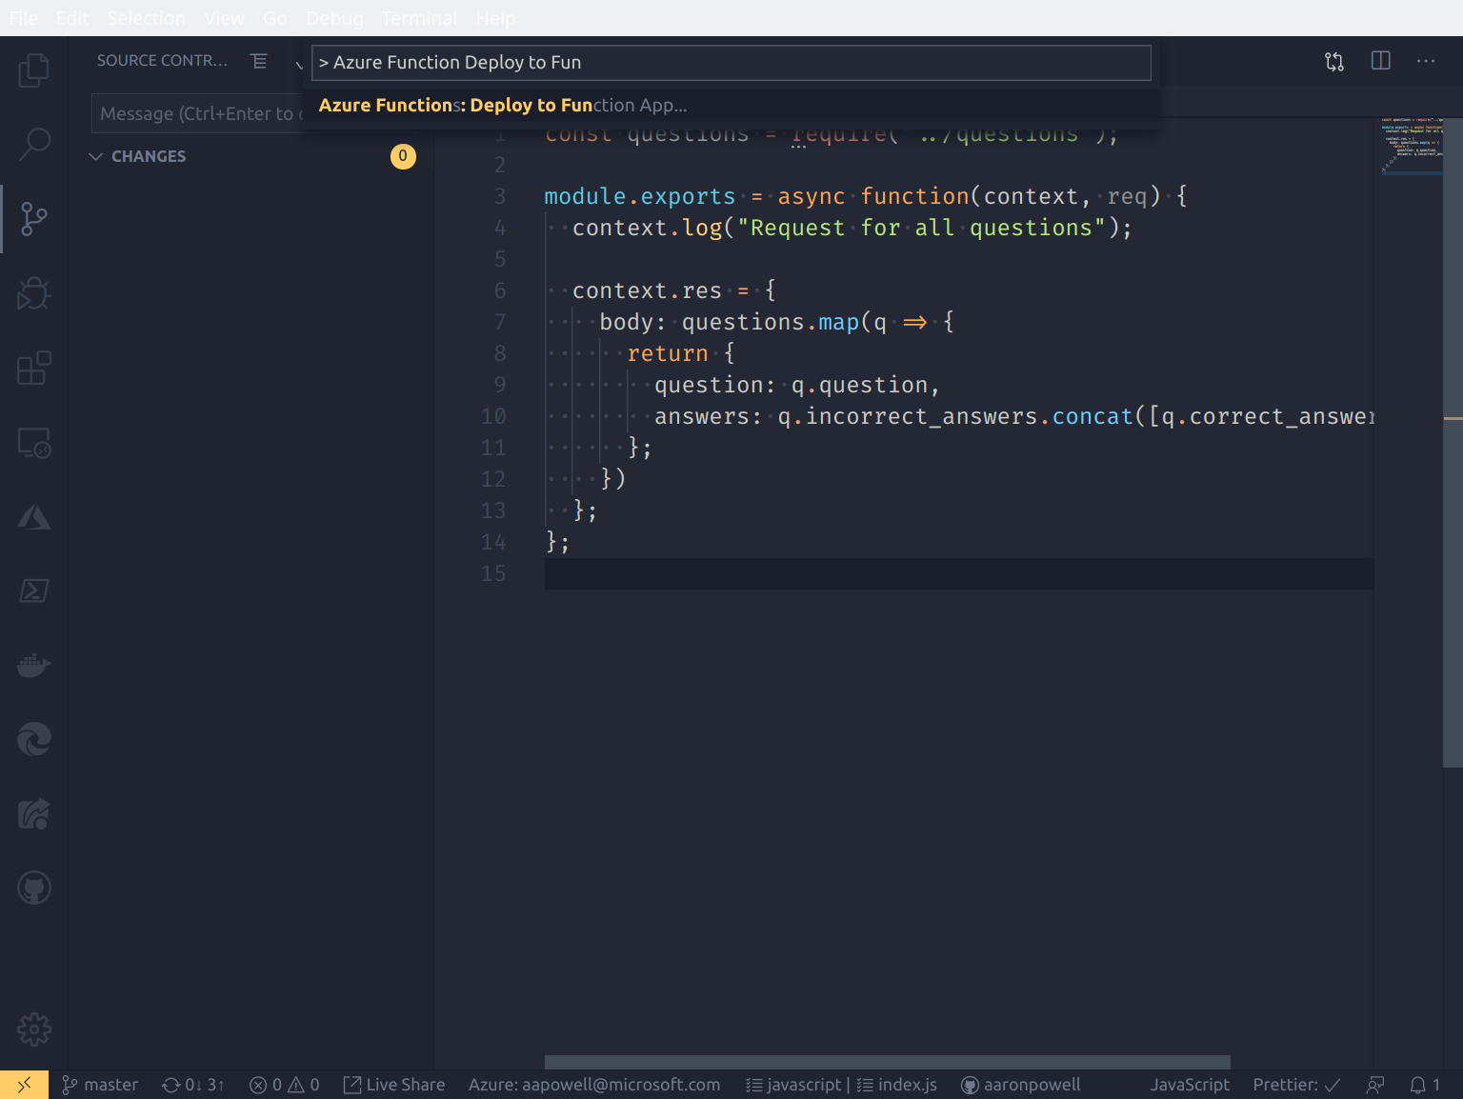The image size is (1463, 1099).
Task: Click the feedback icon in status bar
Action: (1375, 1085)
